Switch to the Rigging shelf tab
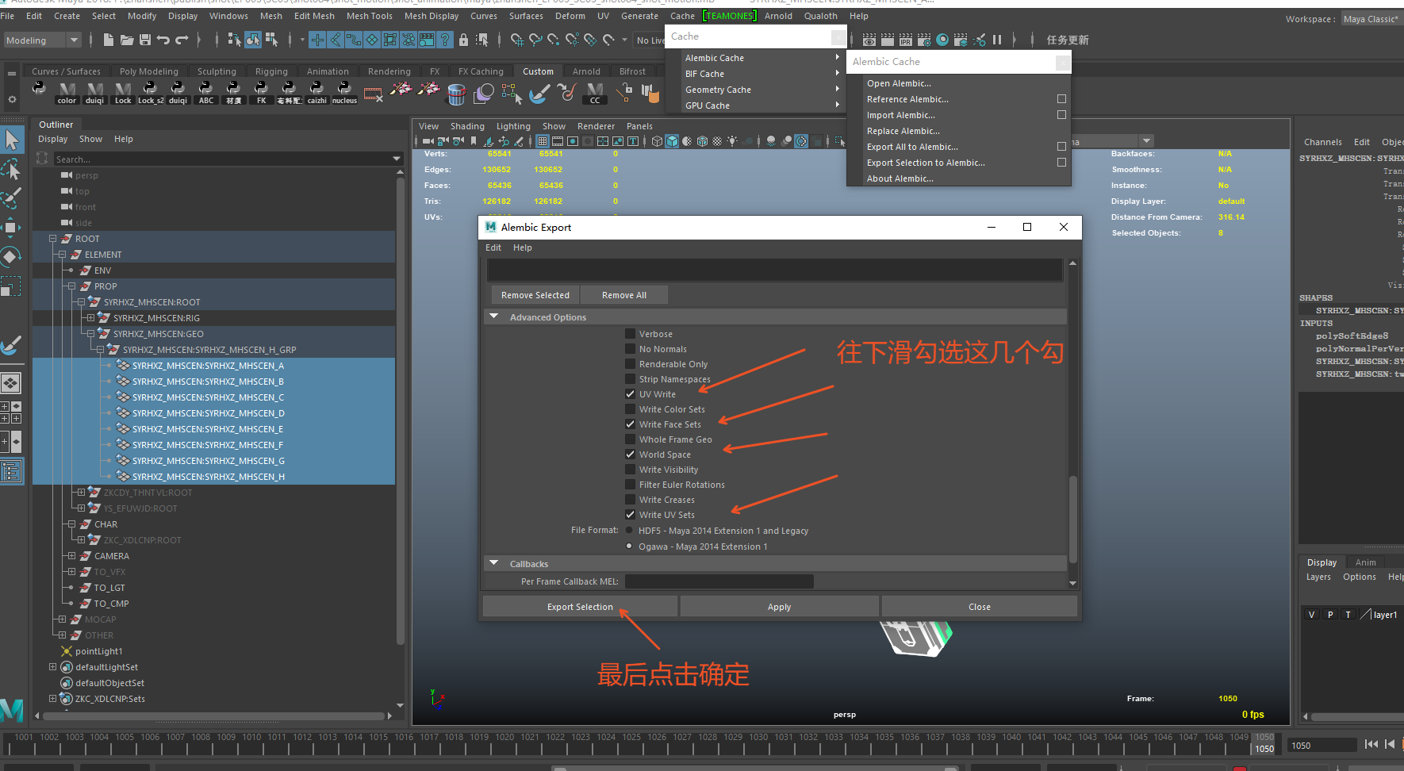 [271, 71]
